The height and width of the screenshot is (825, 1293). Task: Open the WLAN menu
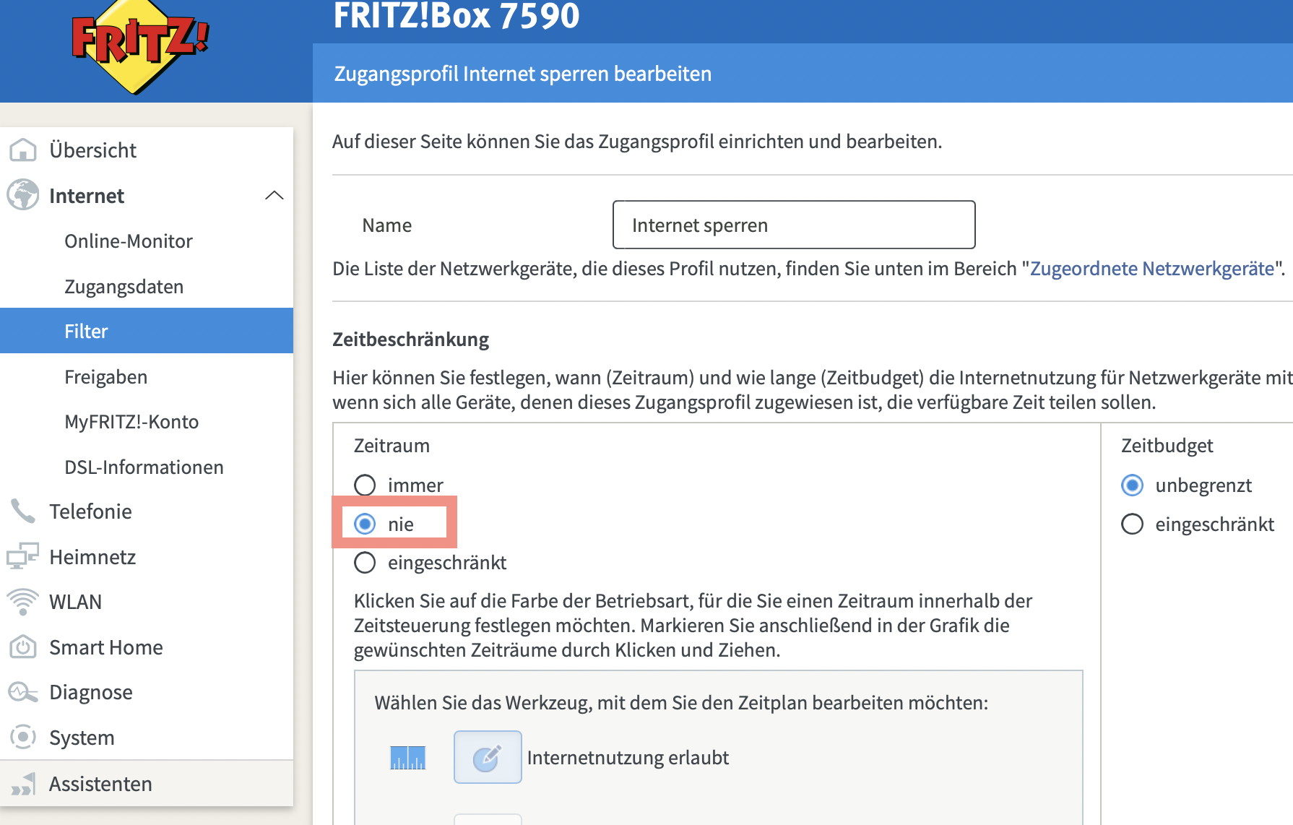(147, 602)
